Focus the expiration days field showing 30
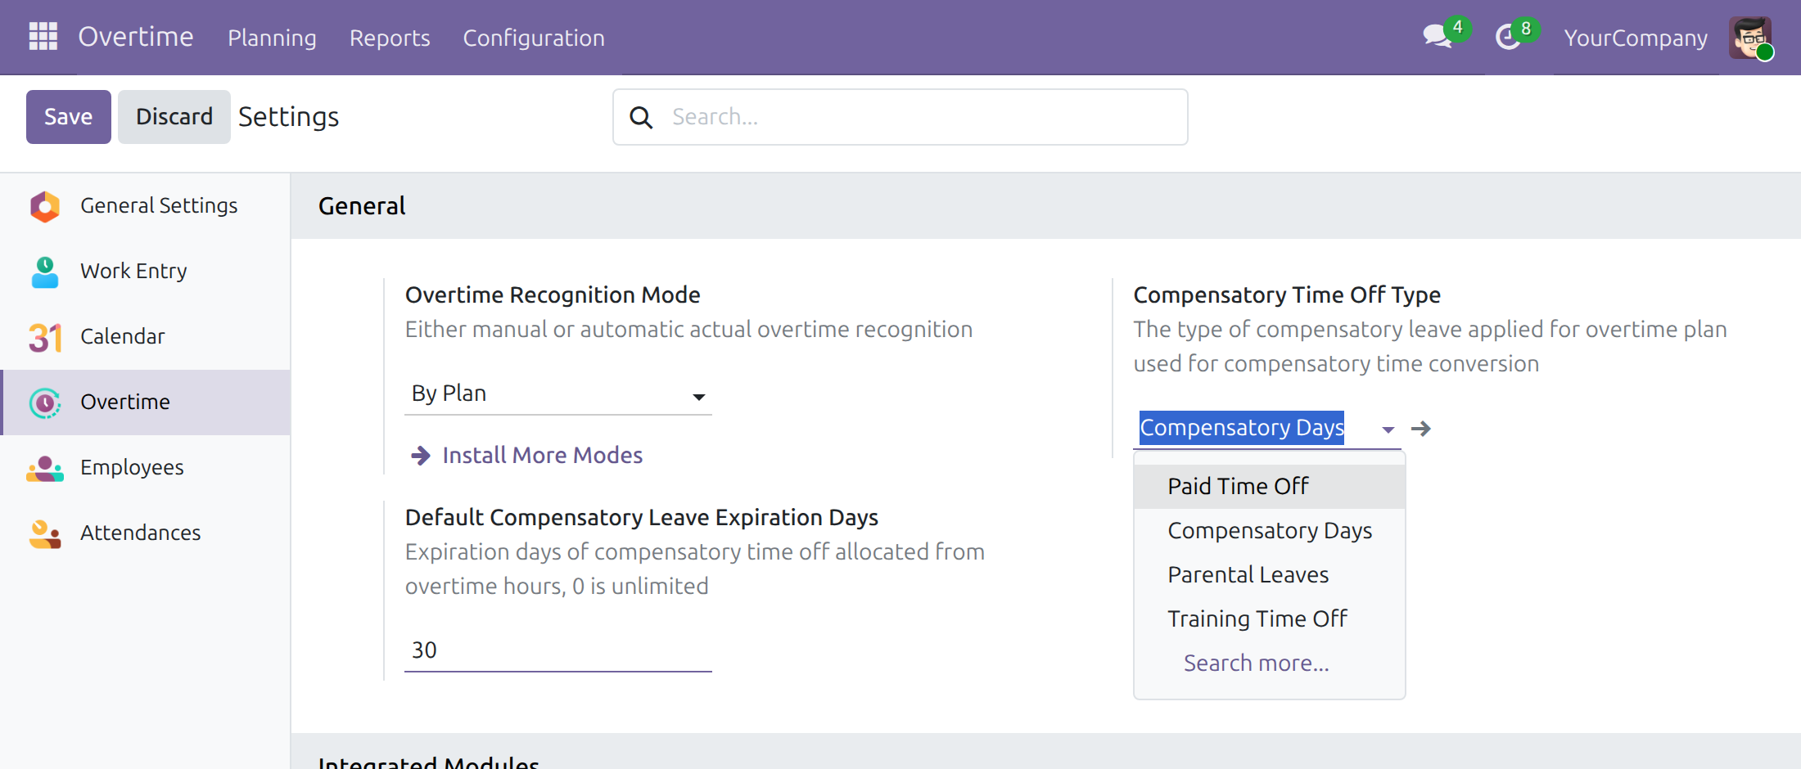1801x769 pixels. point(558,650)
